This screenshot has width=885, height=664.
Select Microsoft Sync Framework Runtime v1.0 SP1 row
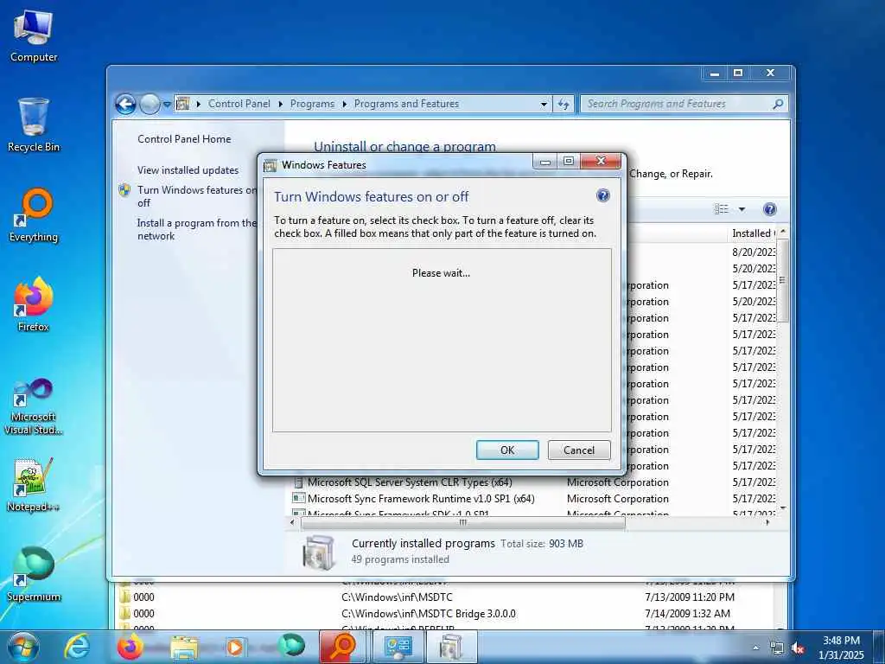coord(533,499)
